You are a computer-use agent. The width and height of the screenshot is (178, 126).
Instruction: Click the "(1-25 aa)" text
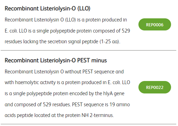pos(110,42)
